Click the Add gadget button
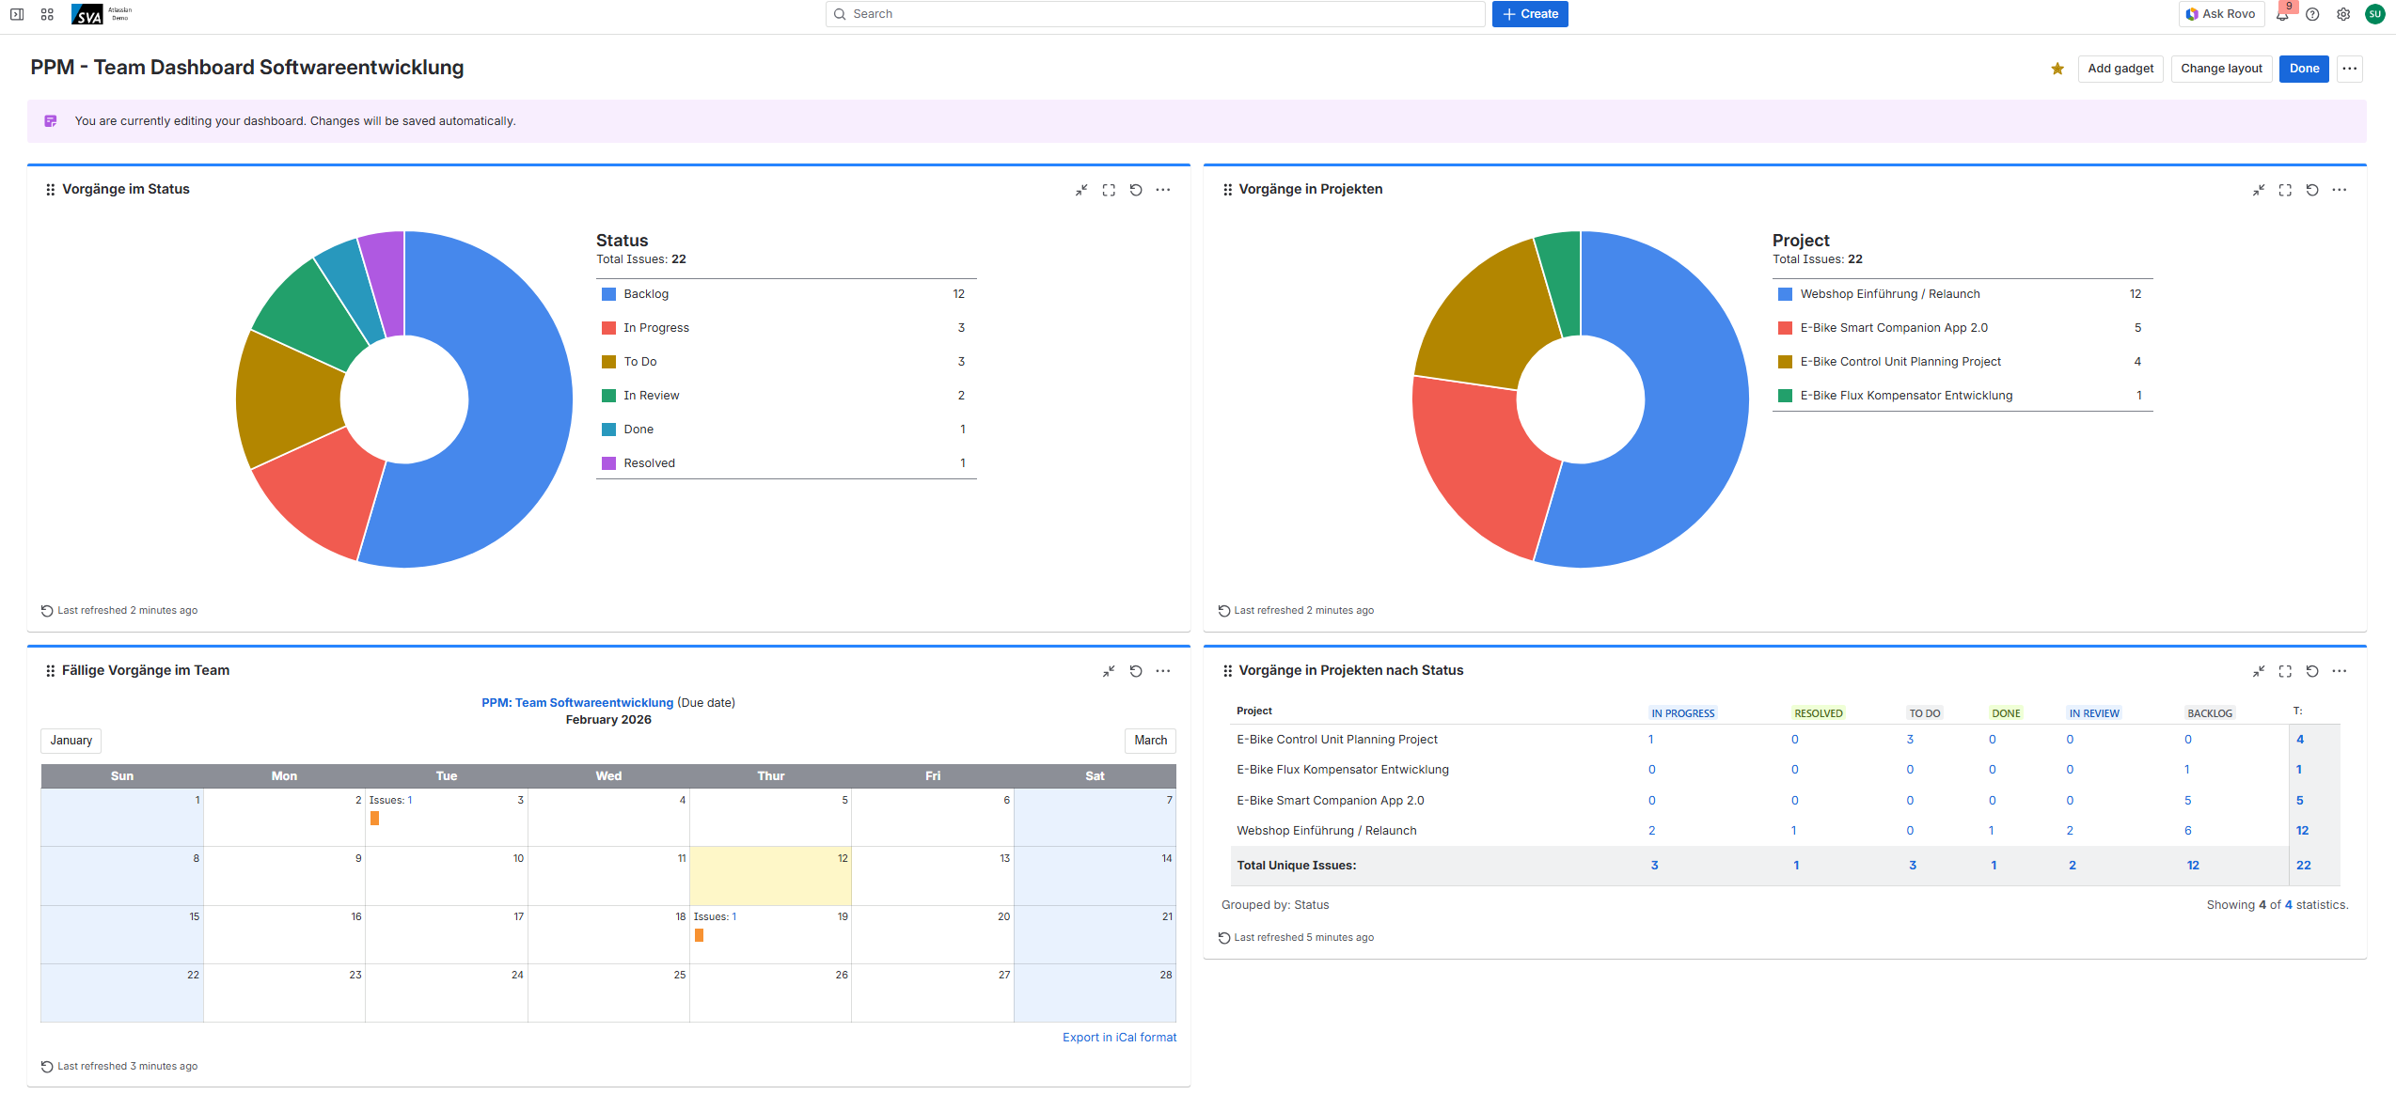This screenshot has height=1110, width=2396. [2120, 69]
